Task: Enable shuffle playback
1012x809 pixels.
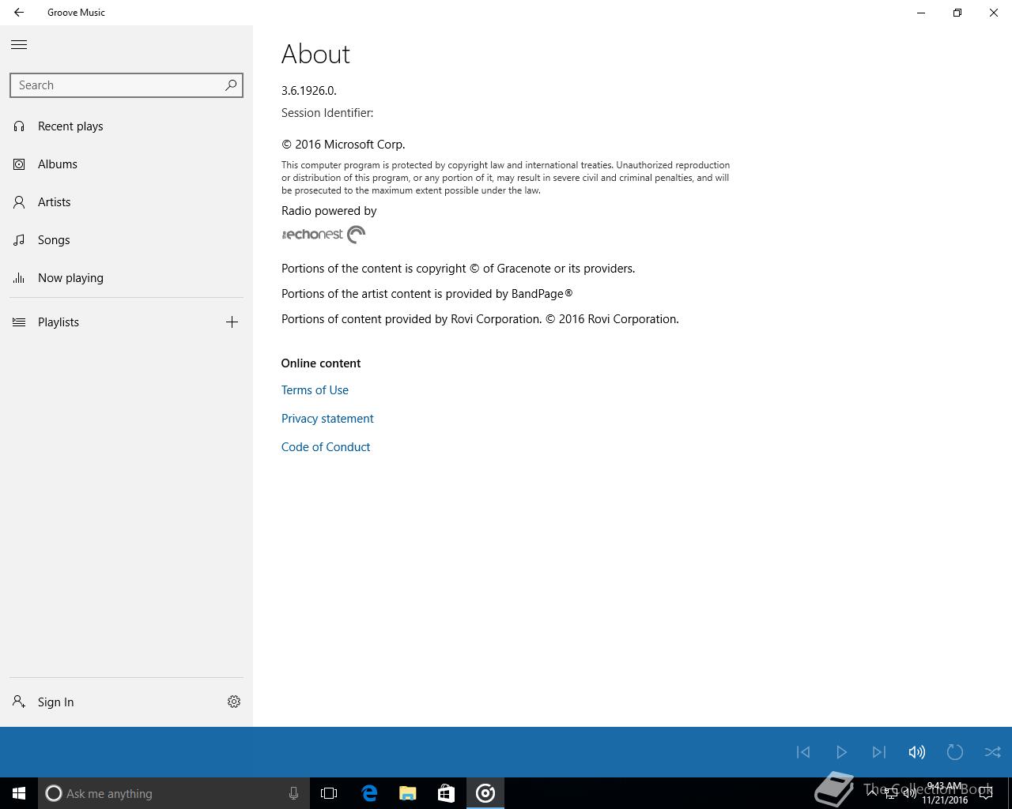Action: (x=992, y=752)
